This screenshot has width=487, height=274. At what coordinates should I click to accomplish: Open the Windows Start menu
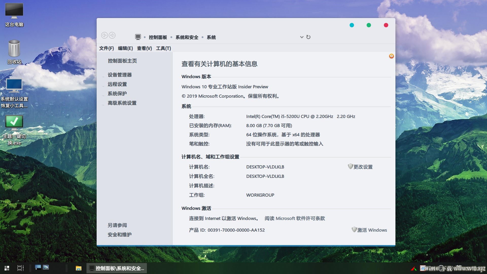[x=7, y=268]
